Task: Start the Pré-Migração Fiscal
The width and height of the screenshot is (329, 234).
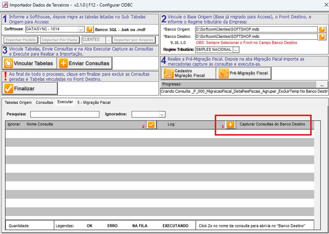Action: pyautogui.click(x=244, y=73)
